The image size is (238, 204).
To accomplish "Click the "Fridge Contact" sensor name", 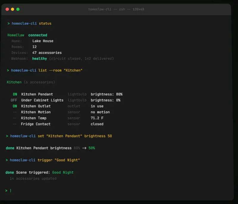I will [x=36, y=124].
